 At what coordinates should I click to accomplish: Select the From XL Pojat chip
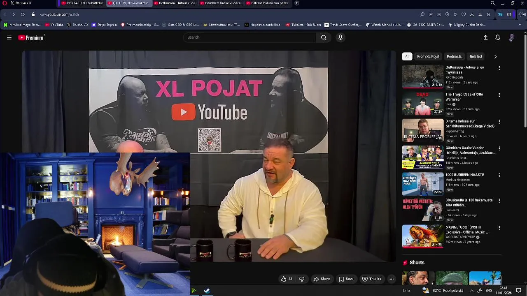tap(428, 56)
